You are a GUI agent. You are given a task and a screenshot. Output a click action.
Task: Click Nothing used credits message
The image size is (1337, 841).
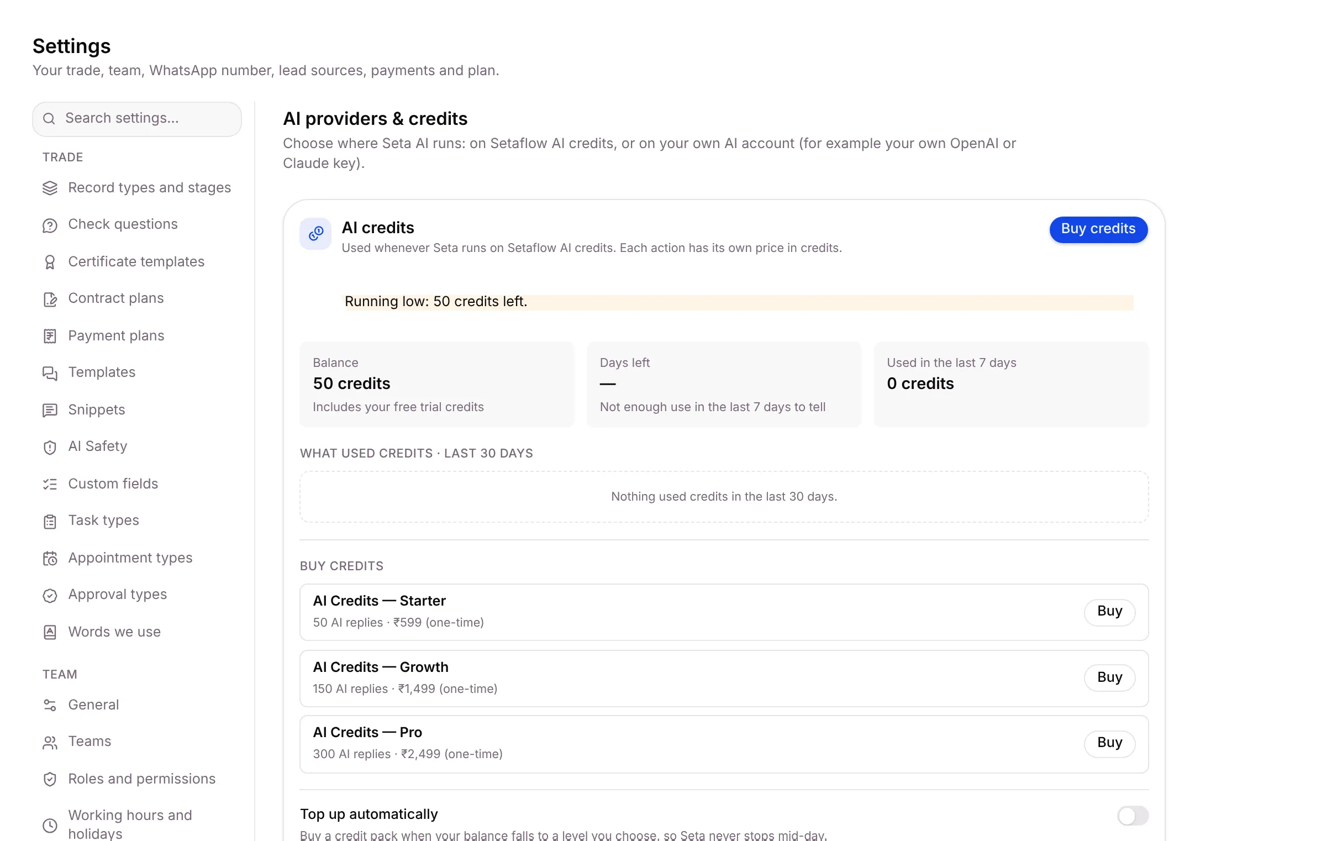click(723, 497)
